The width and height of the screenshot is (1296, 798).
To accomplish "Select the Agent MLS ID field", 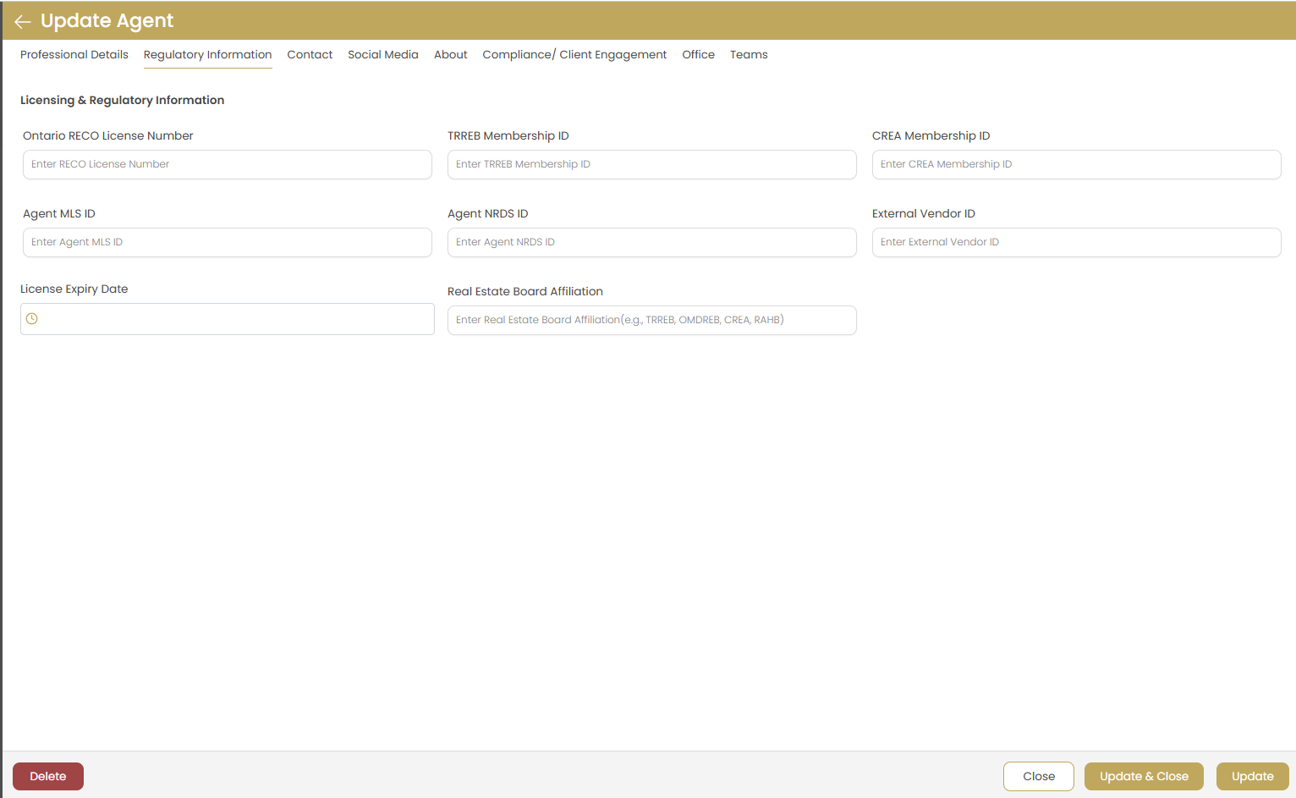I will click(x=227, y=242).
